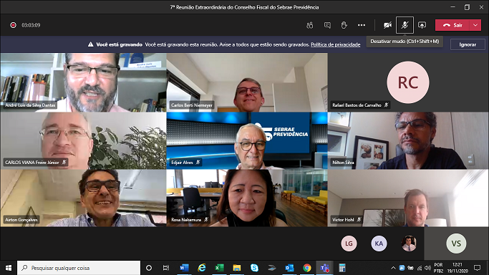The width and height of the screenshot is (489, 275).
Task: Open the meeting chat
Action: click(x=327, y=25)
